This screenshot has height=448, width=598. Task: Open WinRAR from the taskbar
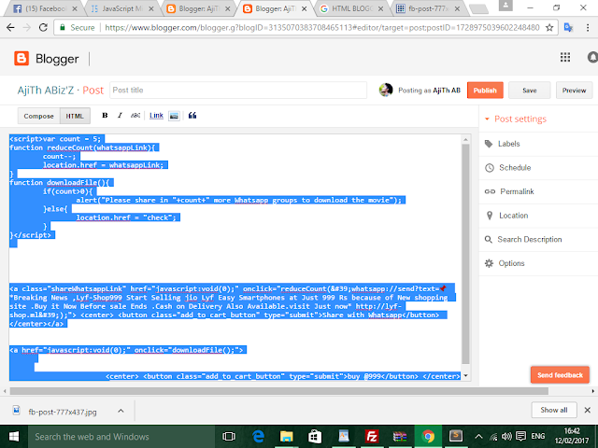pyautogui.click(x=400, y=437)
